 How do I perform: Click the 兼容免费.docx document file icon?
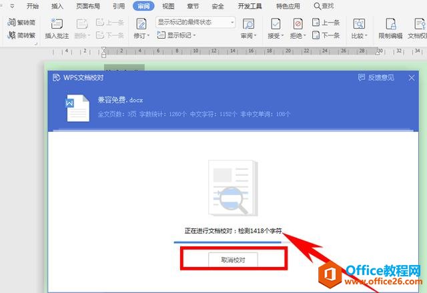[x=77, y=108]
